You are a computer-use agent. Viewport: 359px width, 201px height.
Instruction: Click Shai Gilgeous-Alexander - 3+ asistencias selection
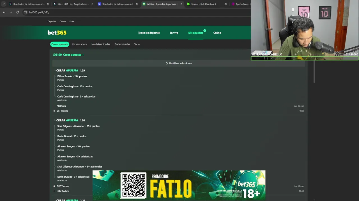(x=80, y=167)
